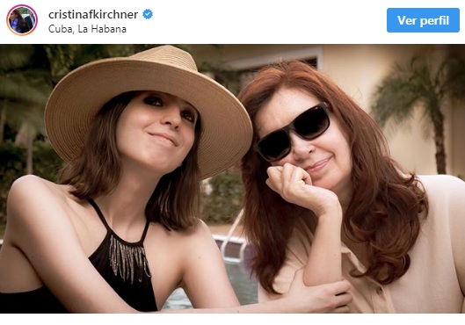Click the black sunglasses in the photo
This screenshot has height=325, width=465.
pyautogui.click(x=294, y=130)
